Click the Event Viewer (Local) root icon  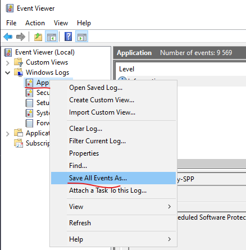pos(8,52)
